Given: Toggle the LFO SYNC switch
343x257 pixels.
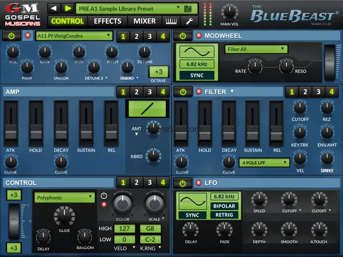Looking at the screenshot, I should tap(193, 215).
